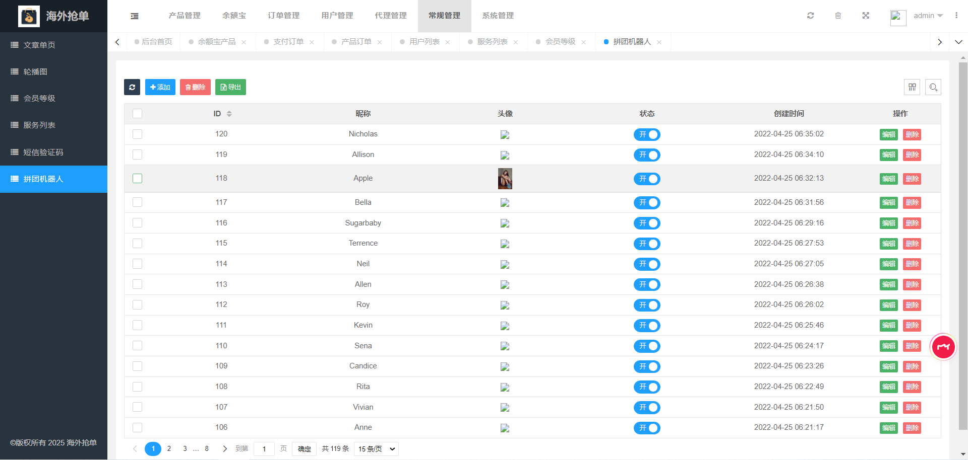968x460 pixels.
Task: Open the 订单管理 top menu
Action: coord(283,16)
